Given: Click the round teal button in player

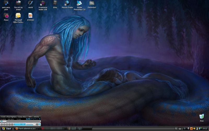Looking at the screenshot, I should 39,124.
